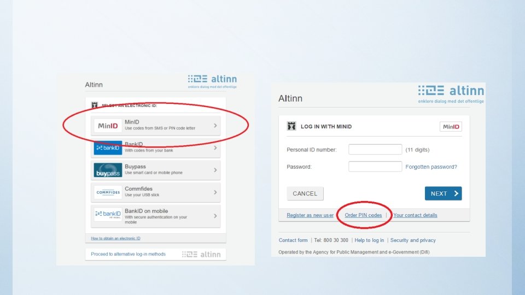Open the 'Contact form' link
Screen dimensions: 525x295
(293, 240)
